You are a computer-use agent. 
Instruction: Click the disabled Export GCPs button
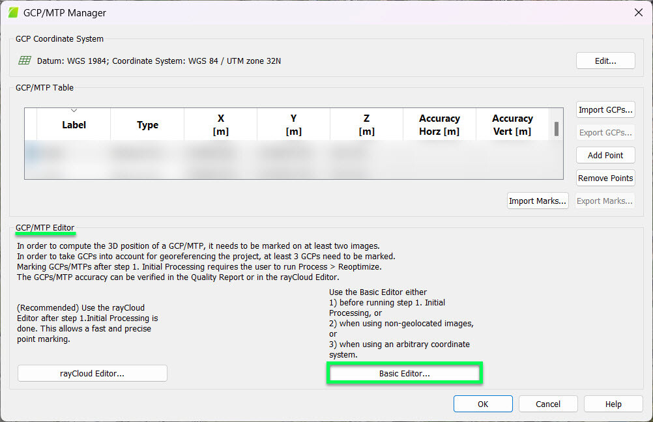605,132
